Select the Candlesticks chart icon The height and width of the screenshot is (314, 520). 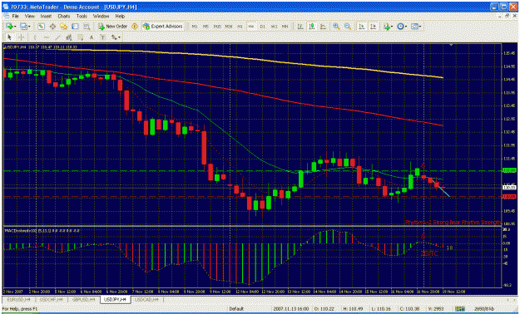(x=311, y=27)
